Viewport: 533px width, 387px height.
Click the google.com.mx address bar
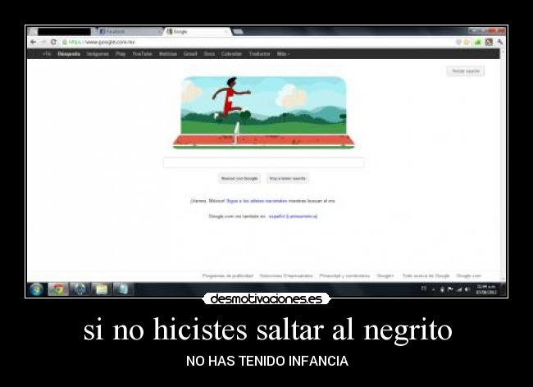coord(258,42)
